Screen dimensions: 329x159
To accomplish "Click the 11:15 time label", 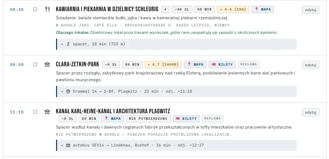I will point(17,112).
